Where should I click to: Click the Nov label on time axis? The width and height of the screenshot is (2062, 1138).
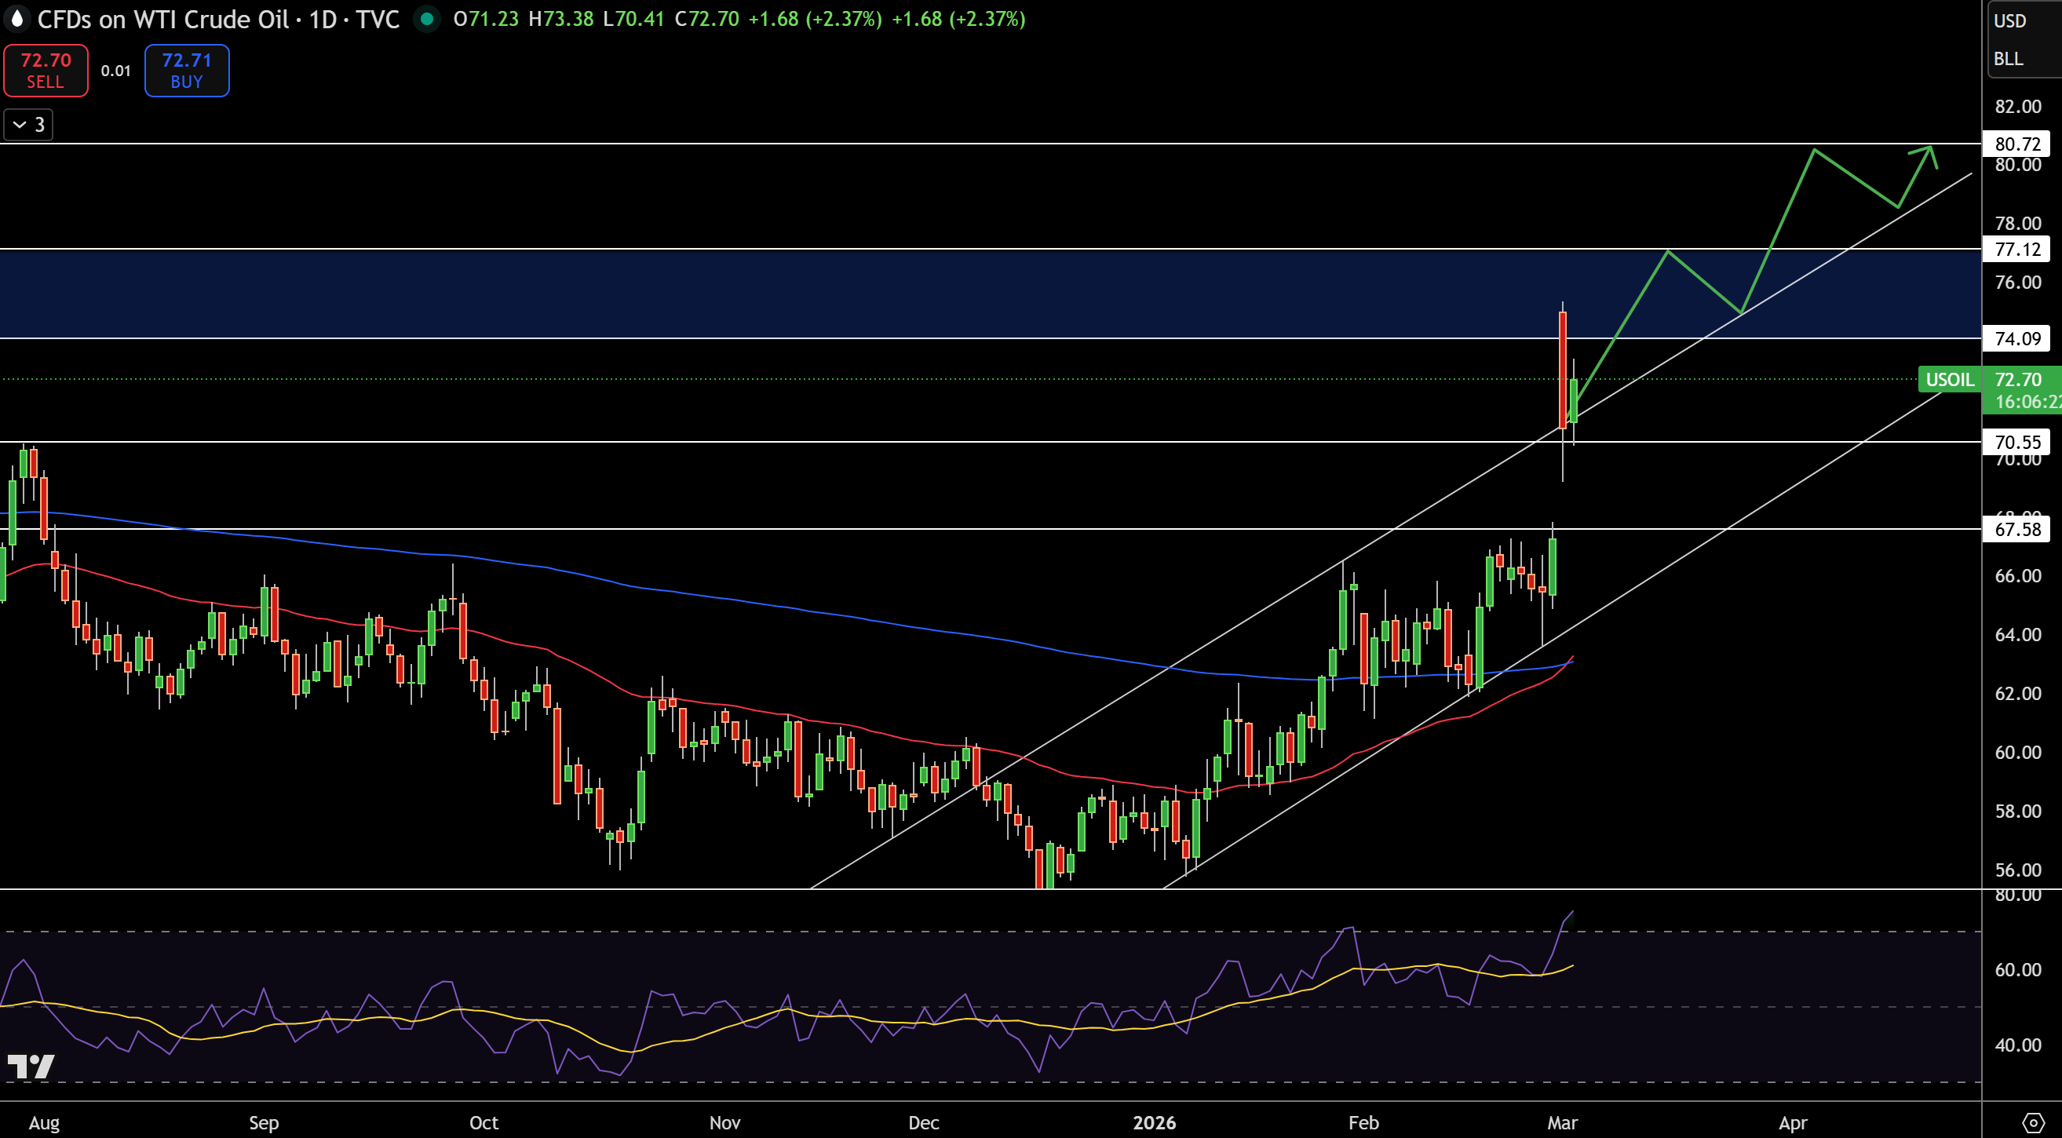pos(724,1123)
